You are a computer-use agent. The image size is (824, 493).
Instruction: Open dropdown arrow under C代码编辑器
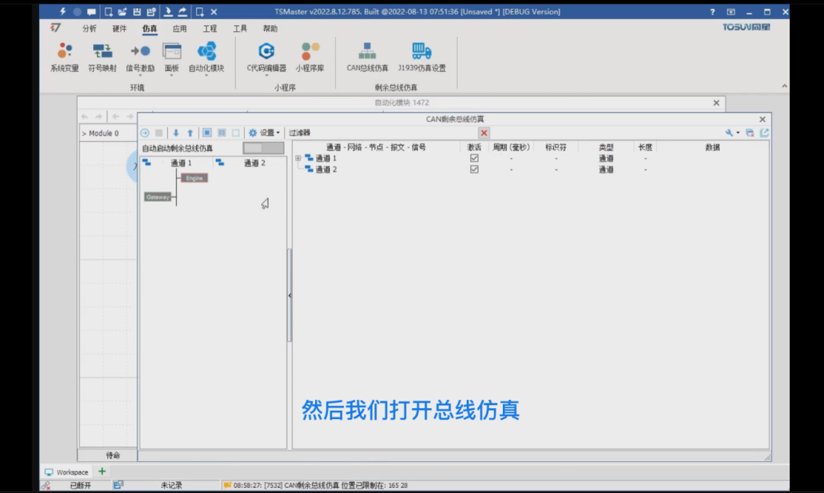266,76
